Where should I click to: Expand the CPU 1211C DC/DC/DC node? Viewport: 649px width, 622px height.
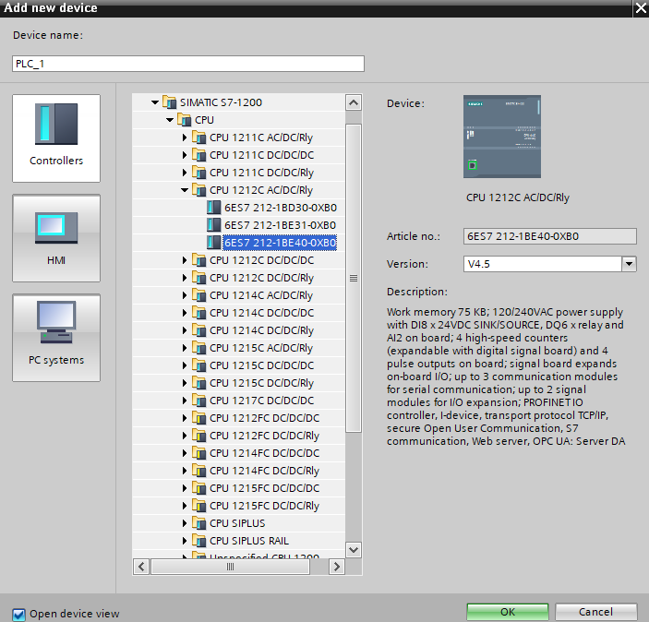coord(185,155)
